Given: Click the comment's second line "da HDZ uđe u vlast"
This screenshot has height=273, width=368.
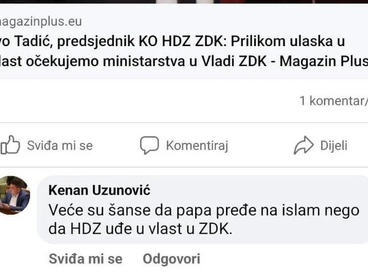Looking at the screenshot, I should click(x=140, y=229).
